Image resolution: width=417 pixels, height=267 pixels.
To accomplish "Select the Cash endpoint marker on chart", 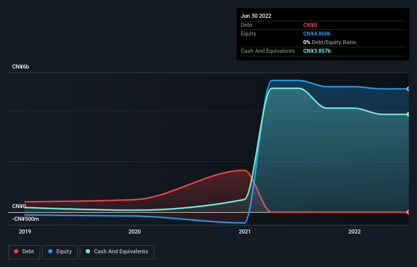I will point(408,115).
